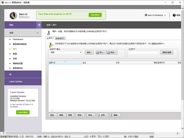Open help via the question mark icon
The width and height of the screenshot is (184, 138).
(174, 15)
